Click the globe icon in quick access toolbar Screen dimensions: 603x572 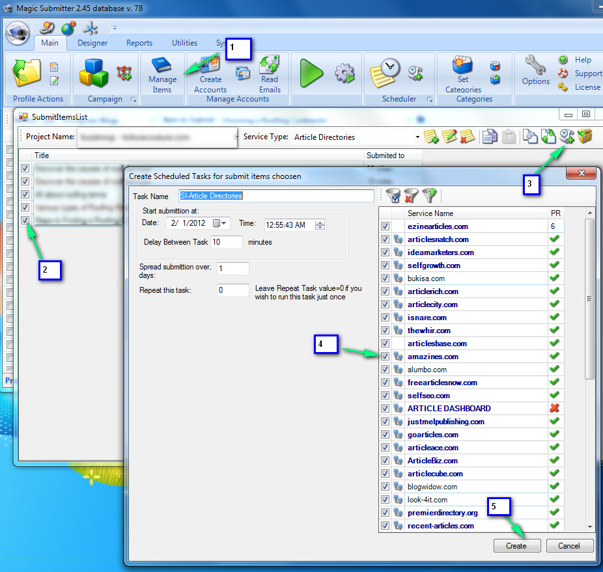coord(68,29)
